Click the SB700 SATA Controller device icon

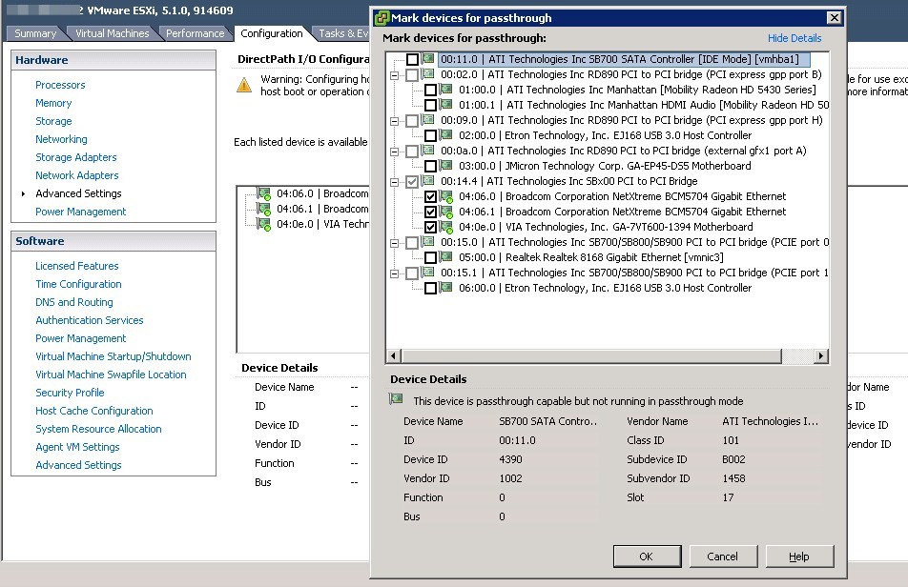click(428, 59)
